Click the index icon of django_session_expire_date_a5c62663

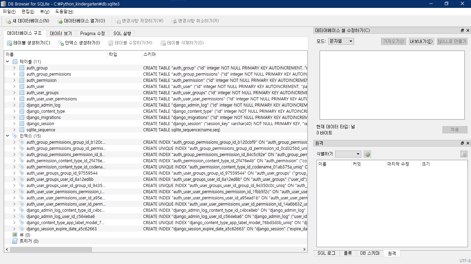pos(22,229)
